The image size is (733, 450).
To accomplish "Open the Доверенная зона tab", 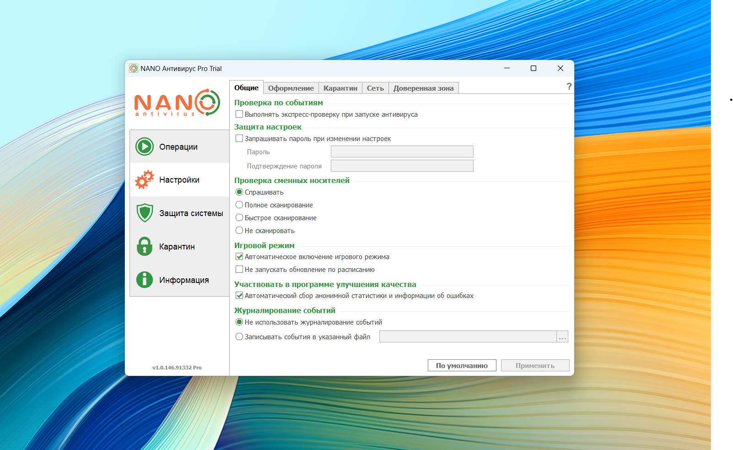I will (423, 88).
